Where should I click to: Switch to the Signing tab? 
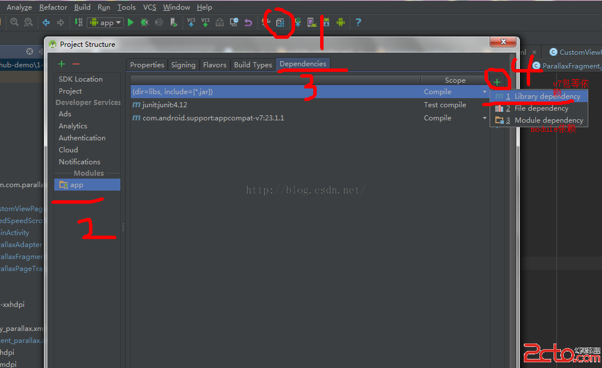click(x=183, y=65)
